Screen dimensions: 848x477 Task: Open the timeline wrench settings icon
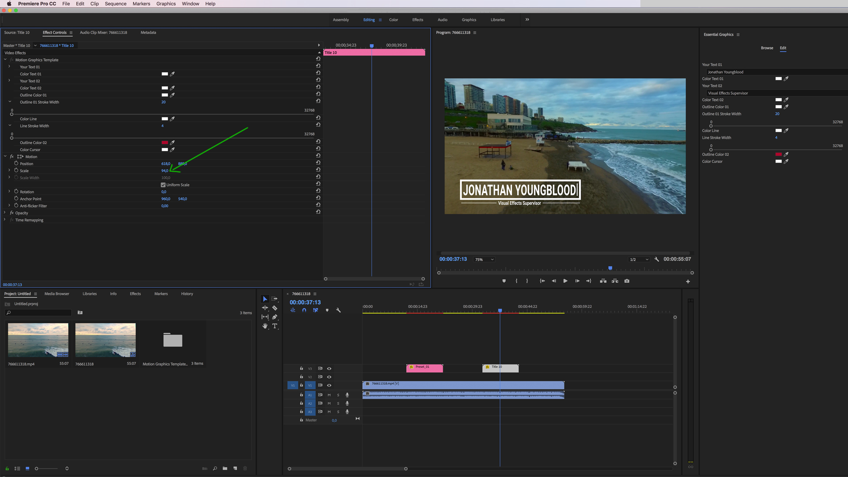(x=338, y=310)
